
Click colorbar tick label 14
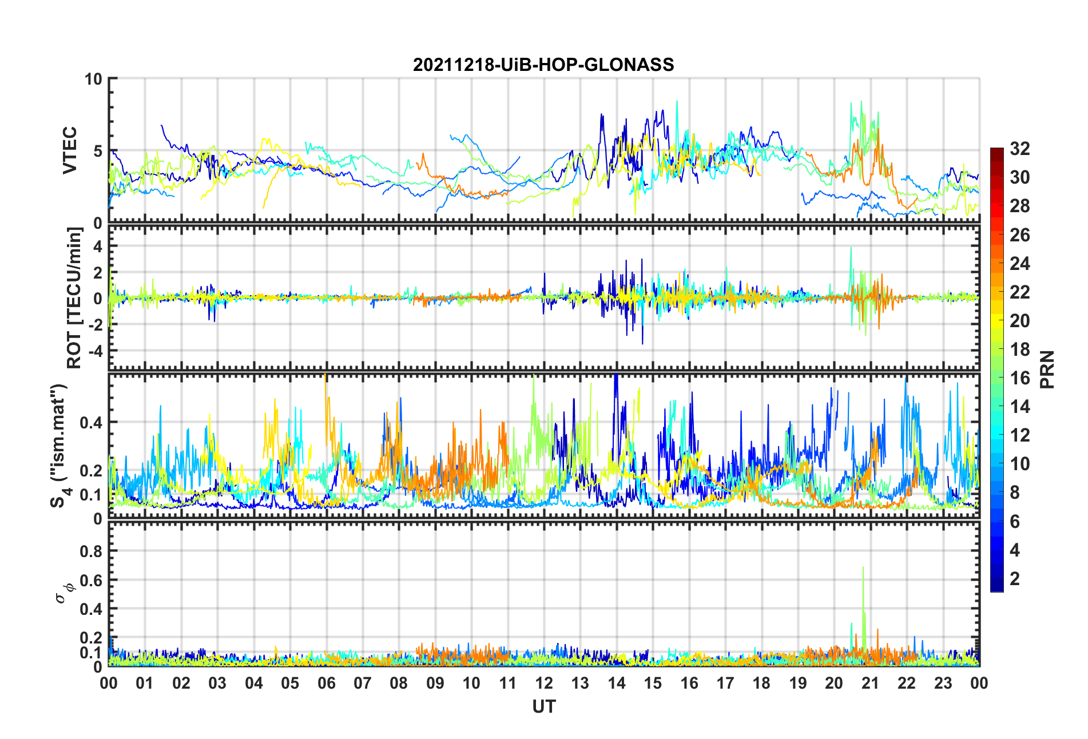point(1019,407)
